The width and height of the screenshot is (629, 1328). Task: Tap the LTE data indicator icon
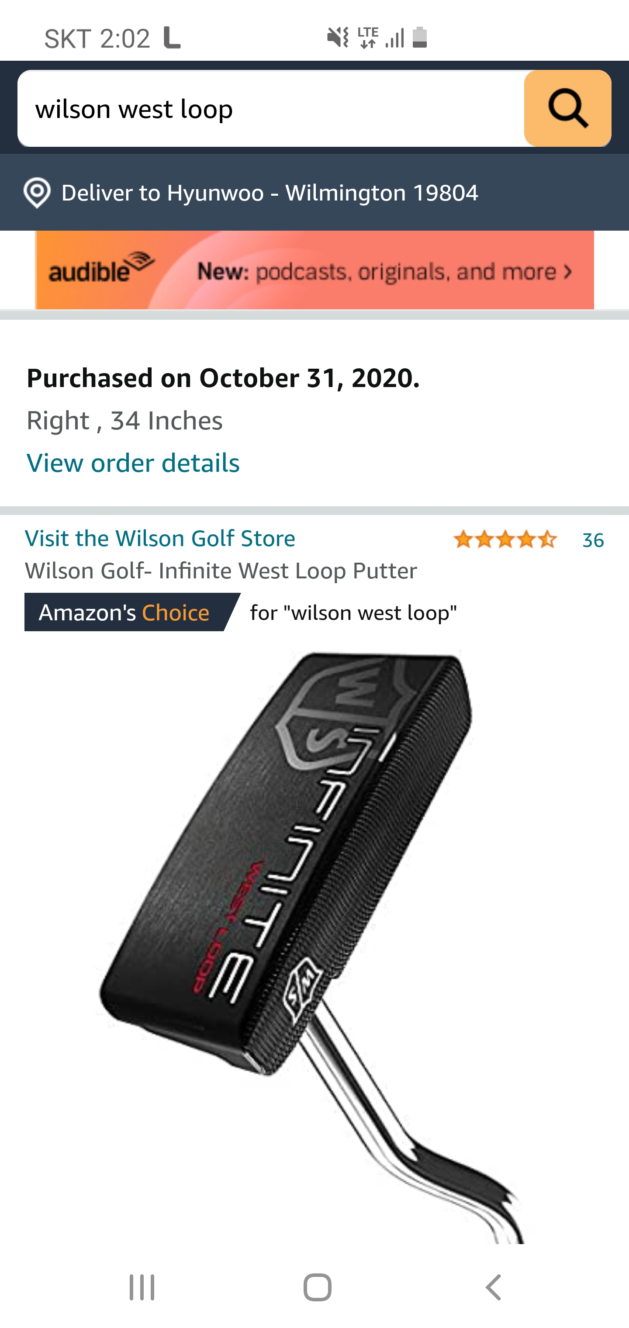tap(368, 38)
